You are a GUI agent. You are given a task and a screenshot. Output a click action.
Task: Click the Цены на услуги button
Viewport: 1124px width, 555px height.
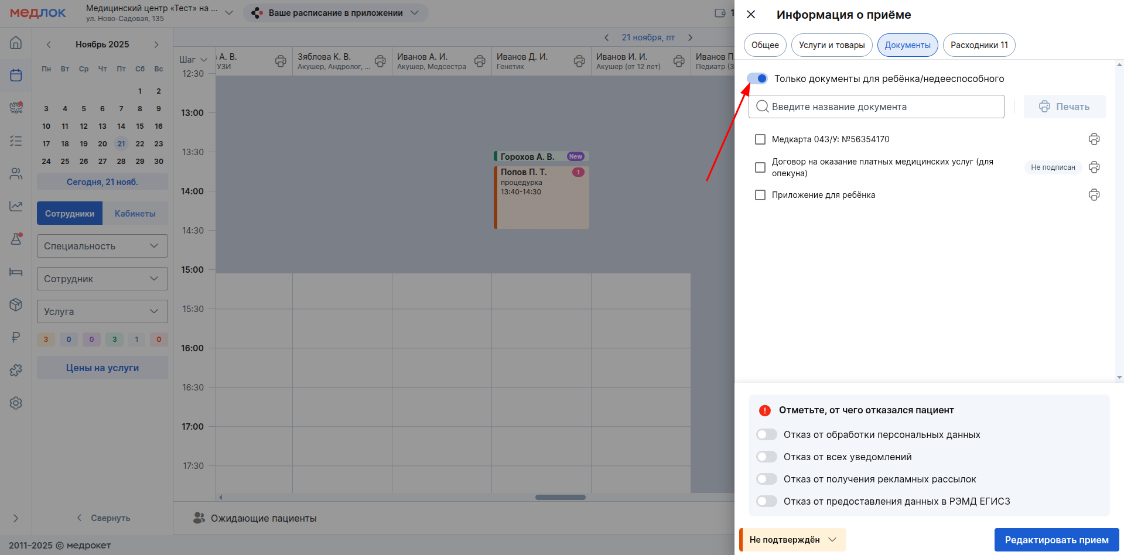[x=103, y=368]
